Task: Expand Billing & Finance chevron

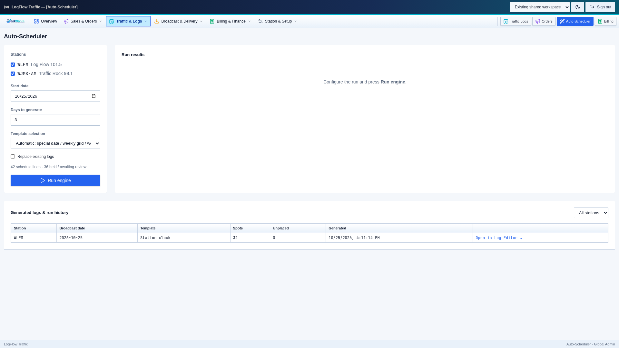Action: pos(250,21)
